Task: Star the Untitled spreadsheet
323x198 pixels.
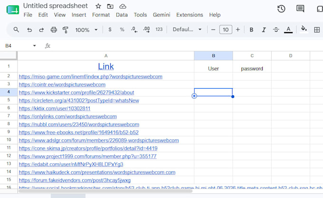Action: click(x=98, y=6)
